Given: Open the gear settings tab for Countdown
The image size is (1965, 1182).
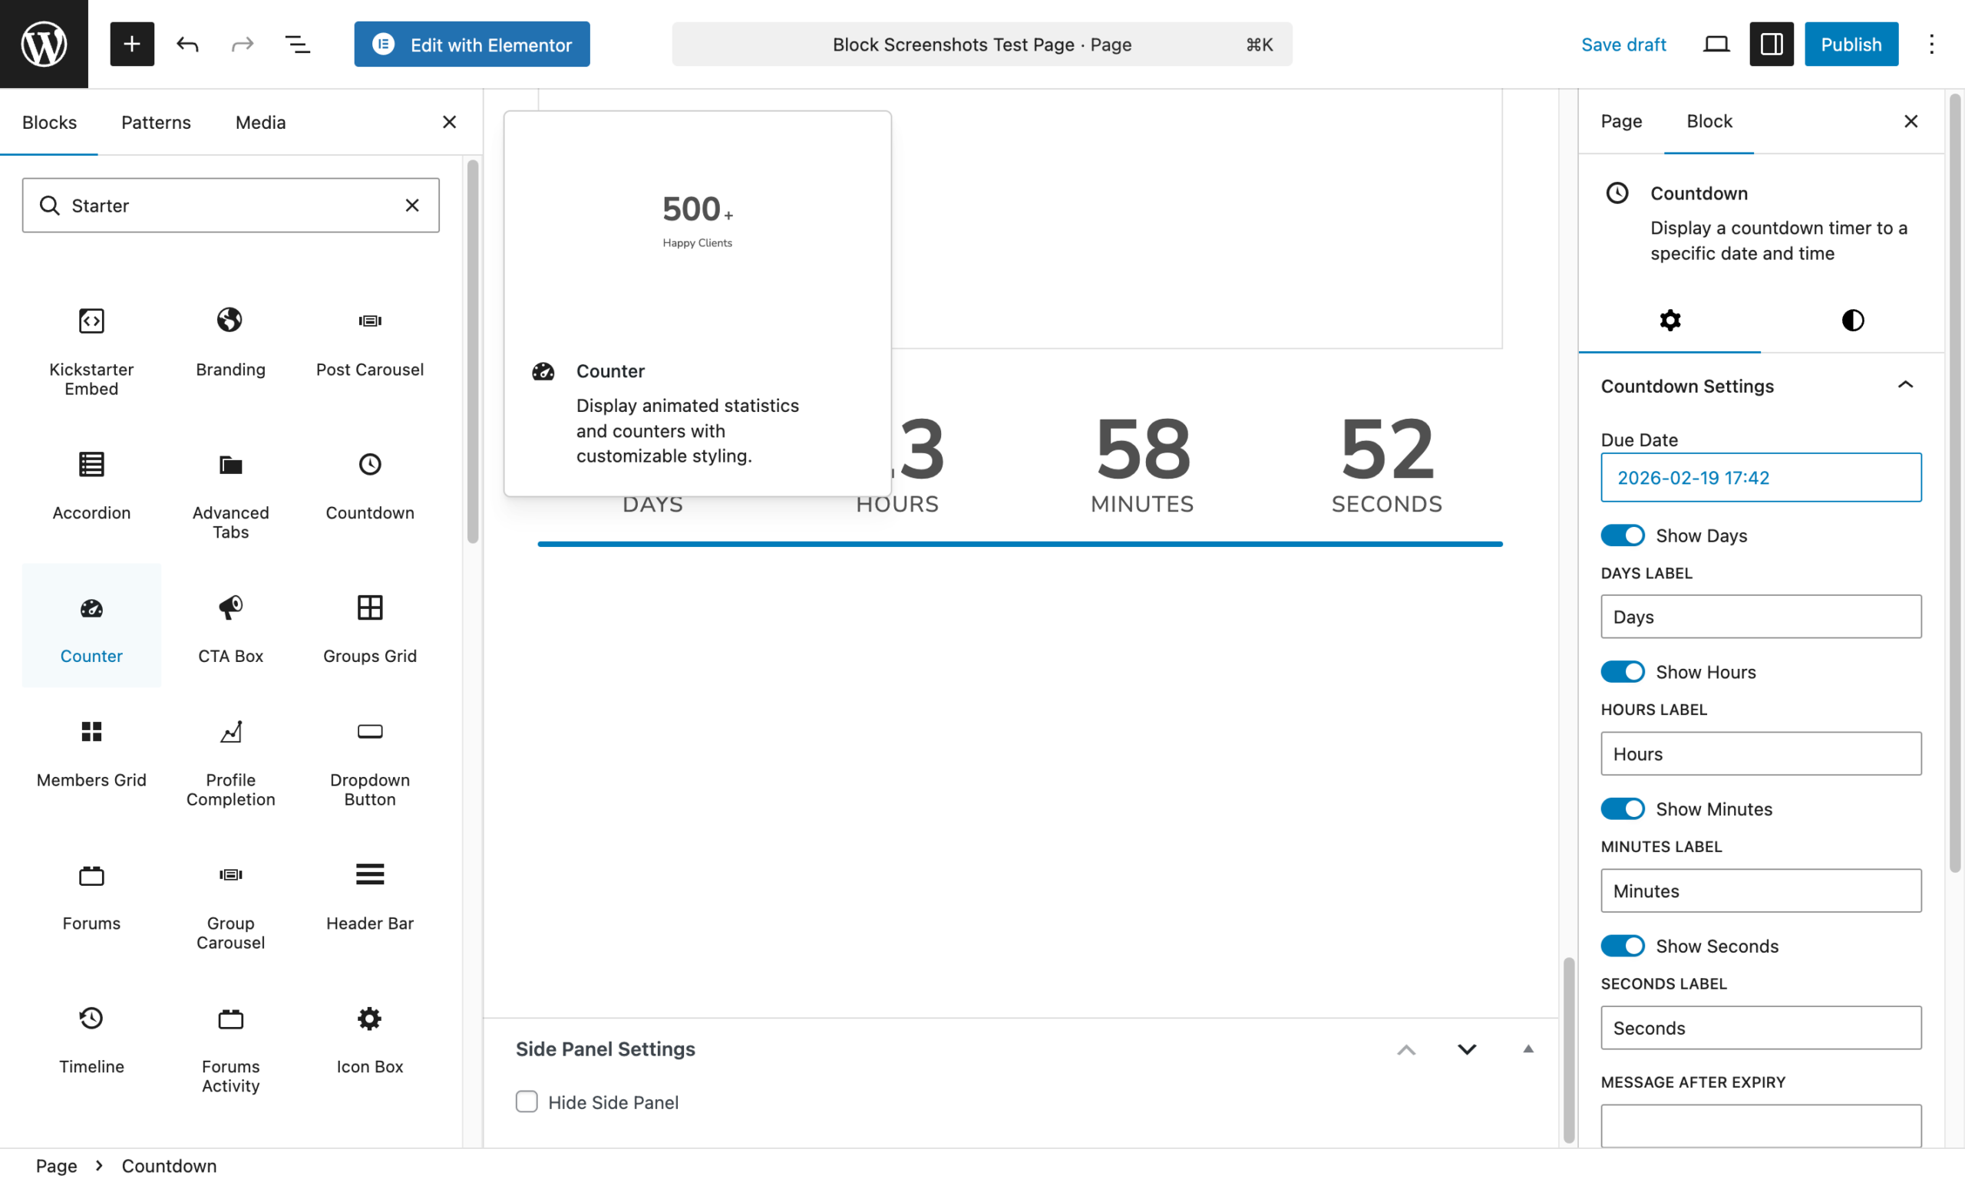Looking at the screenshot, I should pyautogui.click(x=1670, y=320).
